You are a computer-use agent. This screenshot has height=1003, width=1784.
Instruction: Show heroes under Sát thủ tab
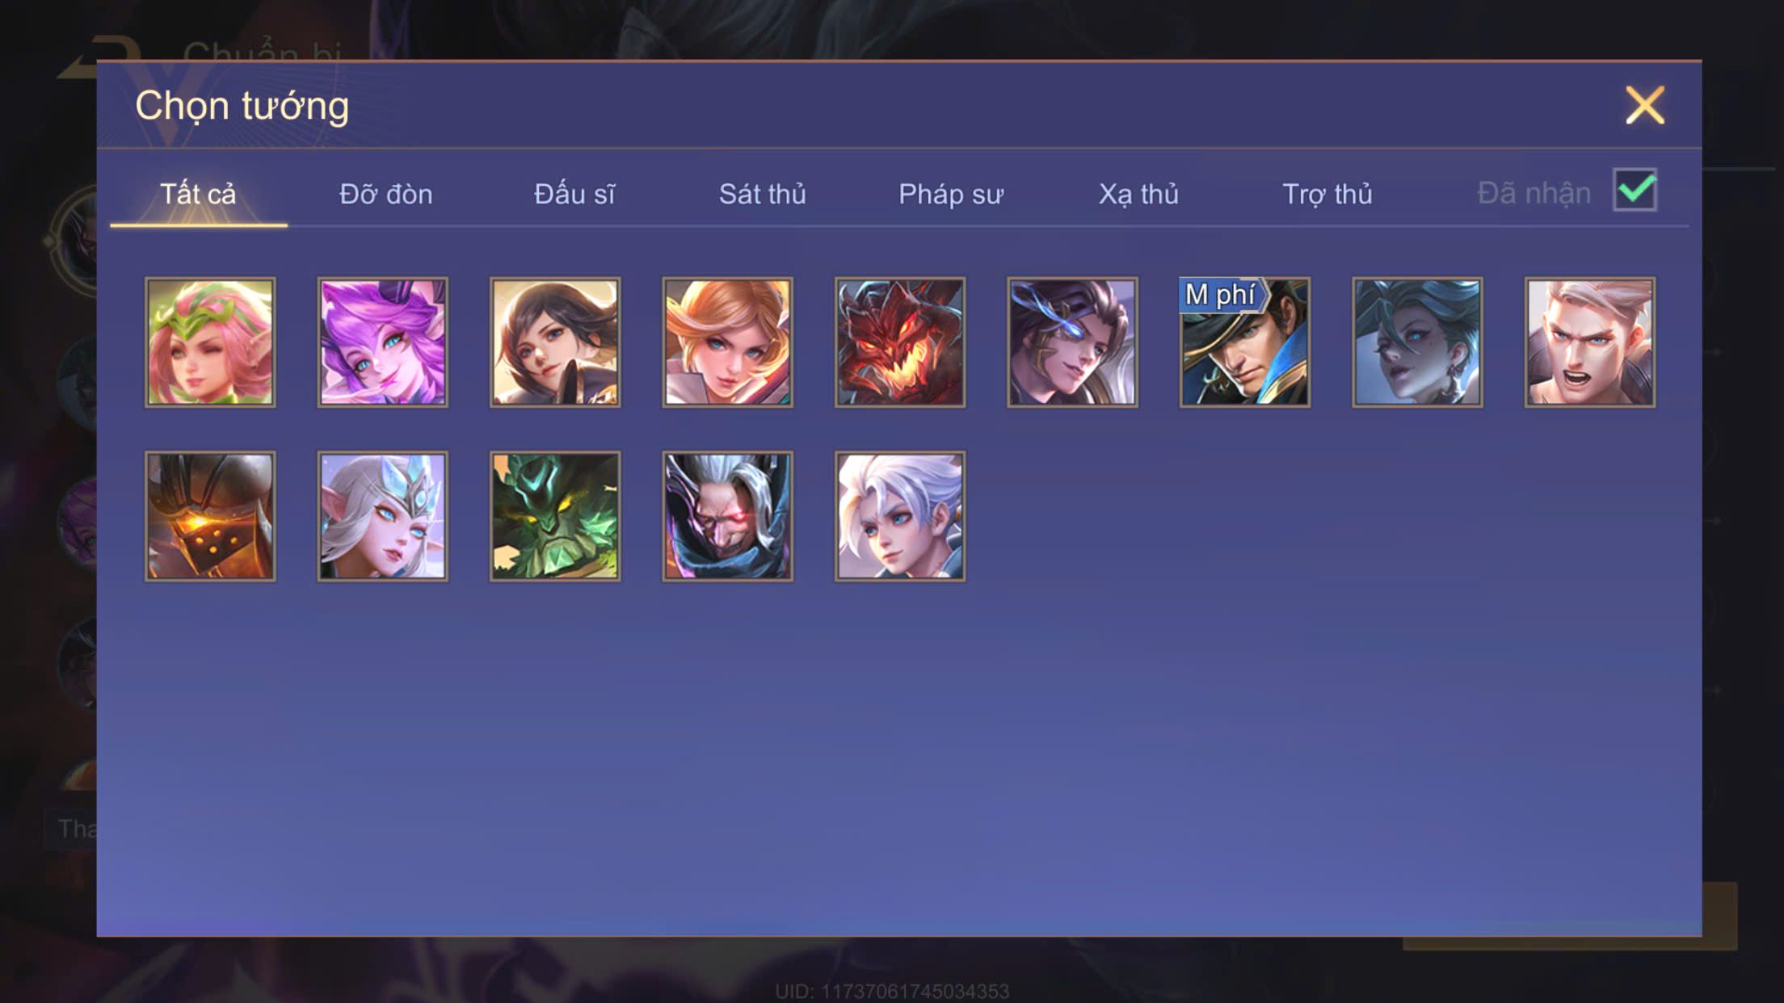pos(763,195)
